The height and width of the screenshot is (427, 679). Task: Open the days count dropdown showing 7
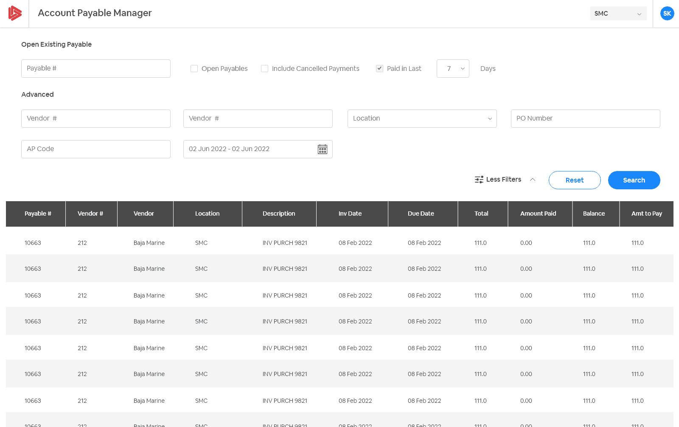click(453, 69)
